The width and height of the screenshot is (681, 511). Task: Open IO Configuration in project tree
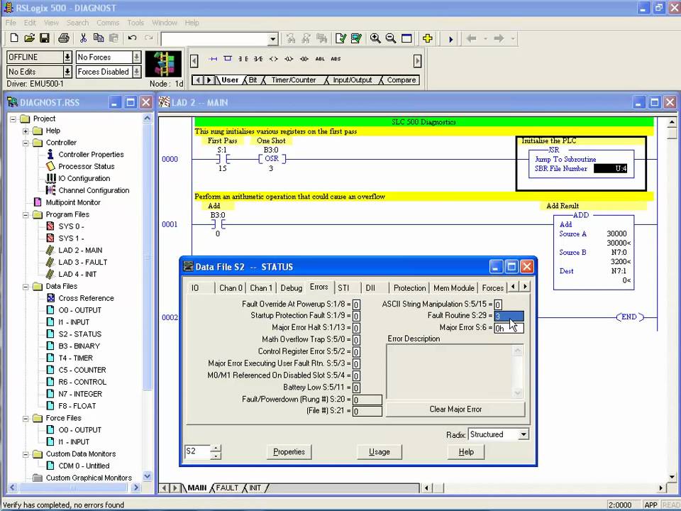click(84, 178)
